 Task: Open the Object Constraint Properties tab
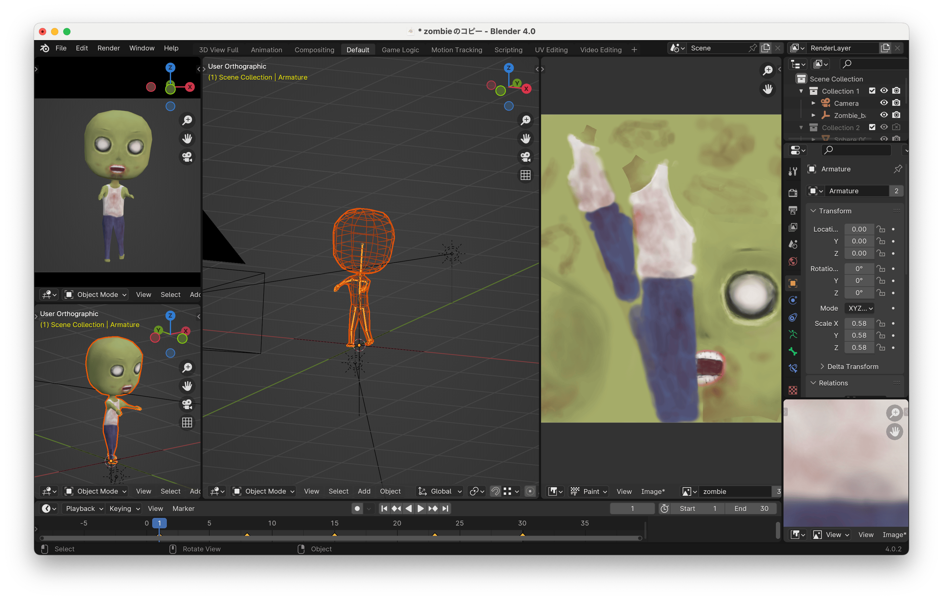pos(793,300)
